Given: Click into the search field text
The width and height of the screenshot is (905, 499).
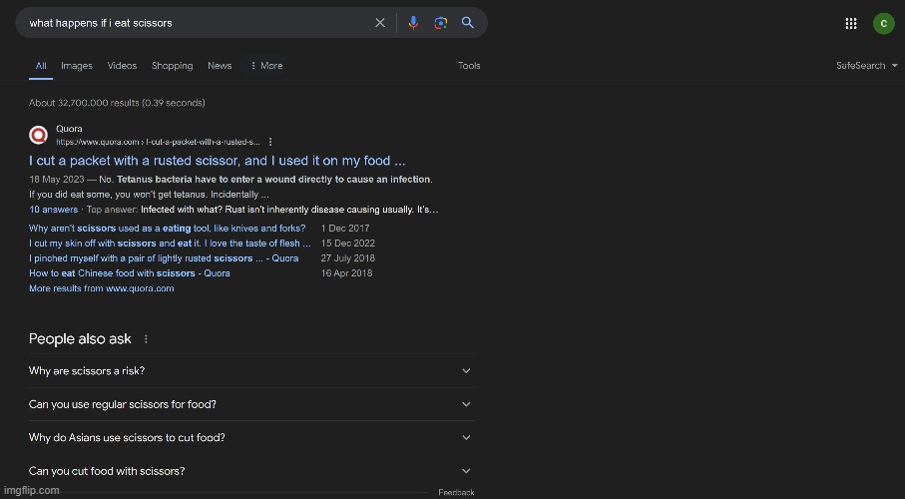Looking at the screenshot, I should pos(101,23).
